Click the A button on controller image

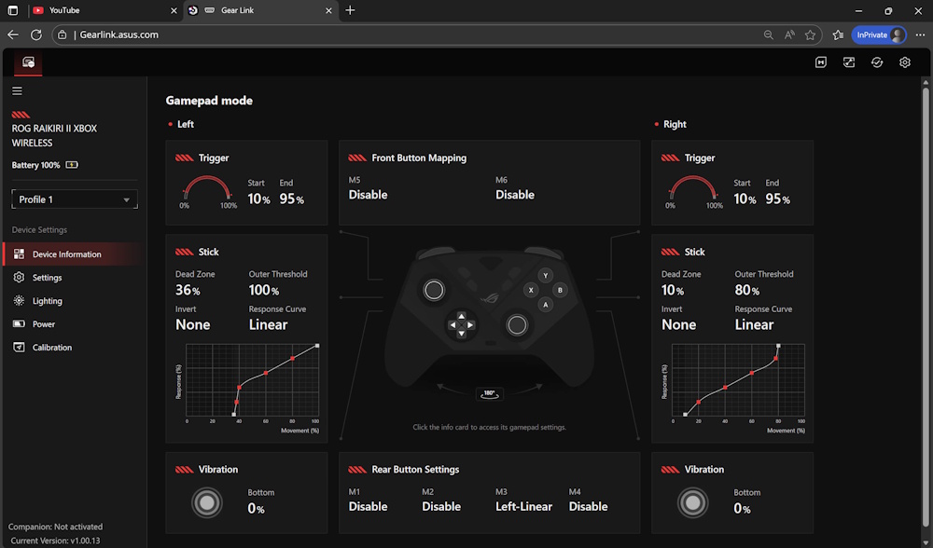tap(545, 305)
